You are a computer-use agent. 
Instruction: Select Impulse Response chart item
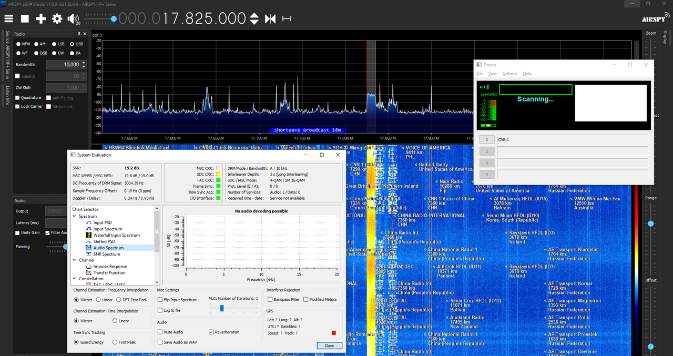pyautogui.click(x=110, y=267)
